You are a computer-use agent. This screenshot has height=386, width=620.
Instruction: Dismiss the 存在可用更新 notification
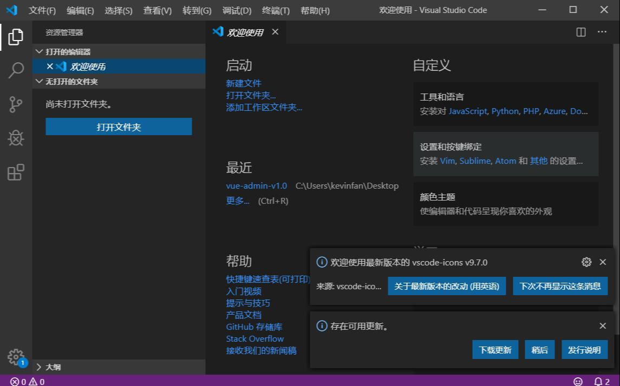pyautogui.click(x=603, y=325)
